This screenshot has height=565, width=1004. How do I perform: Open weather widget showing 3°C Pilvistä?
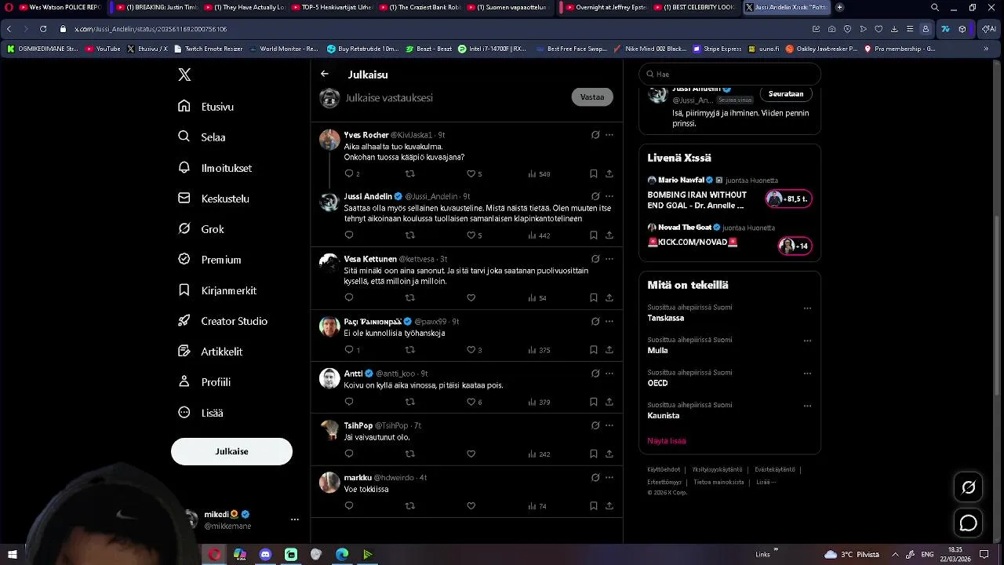852,554
